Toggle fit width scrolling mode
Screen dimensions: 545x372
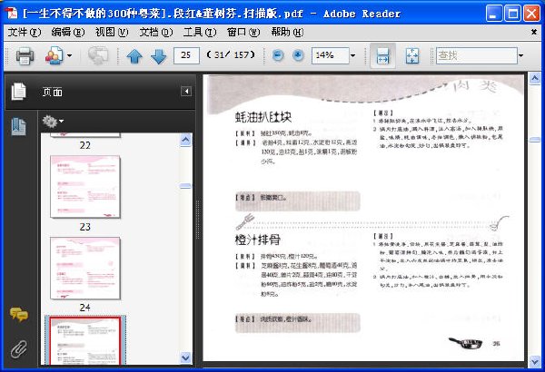(382, 55)
